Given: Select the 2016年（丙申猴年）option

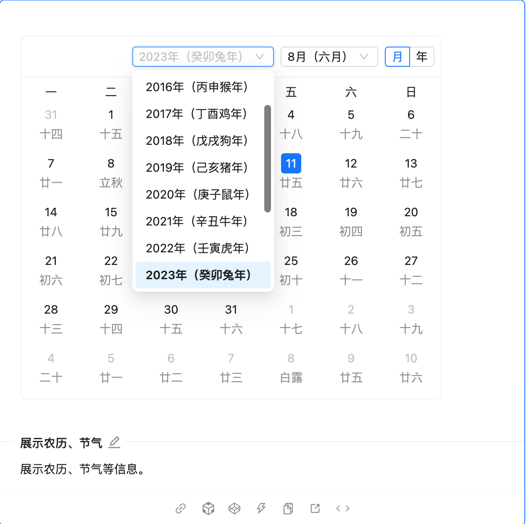Looking at the screenshot, I should (x=196, y=87).
